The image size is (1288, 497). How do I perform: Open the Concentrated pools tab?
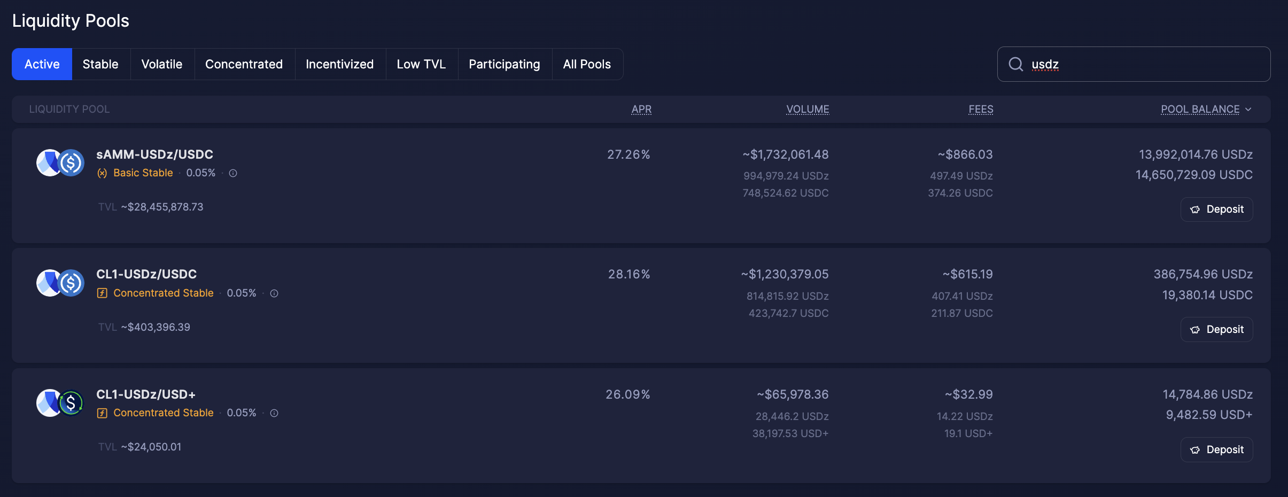244,64
